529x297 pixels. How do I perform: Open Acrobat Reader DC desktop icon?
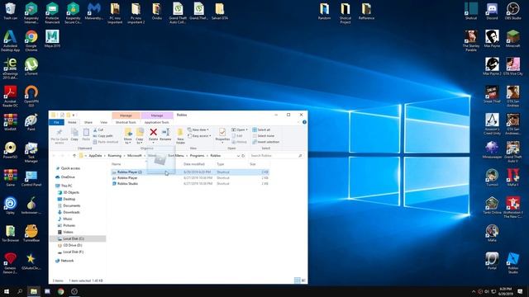[10, 96]
